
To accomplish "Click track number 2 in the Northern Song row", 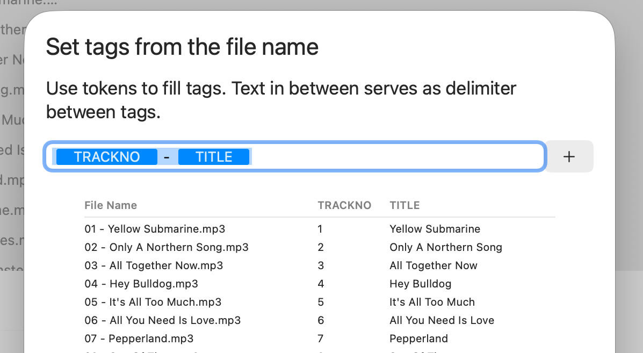I will [x=321, y=247].
